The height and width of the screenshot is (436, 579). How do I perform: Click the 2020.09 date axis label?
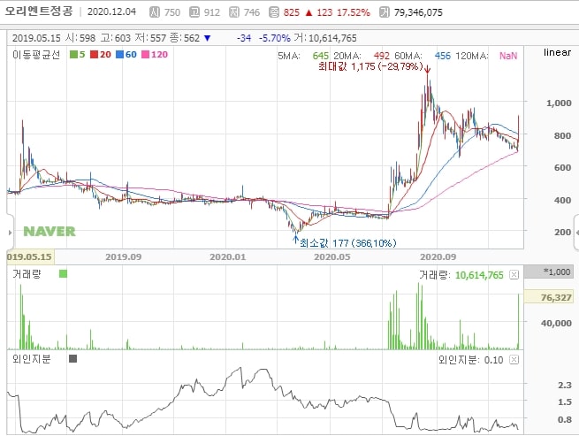click(438, 256)
